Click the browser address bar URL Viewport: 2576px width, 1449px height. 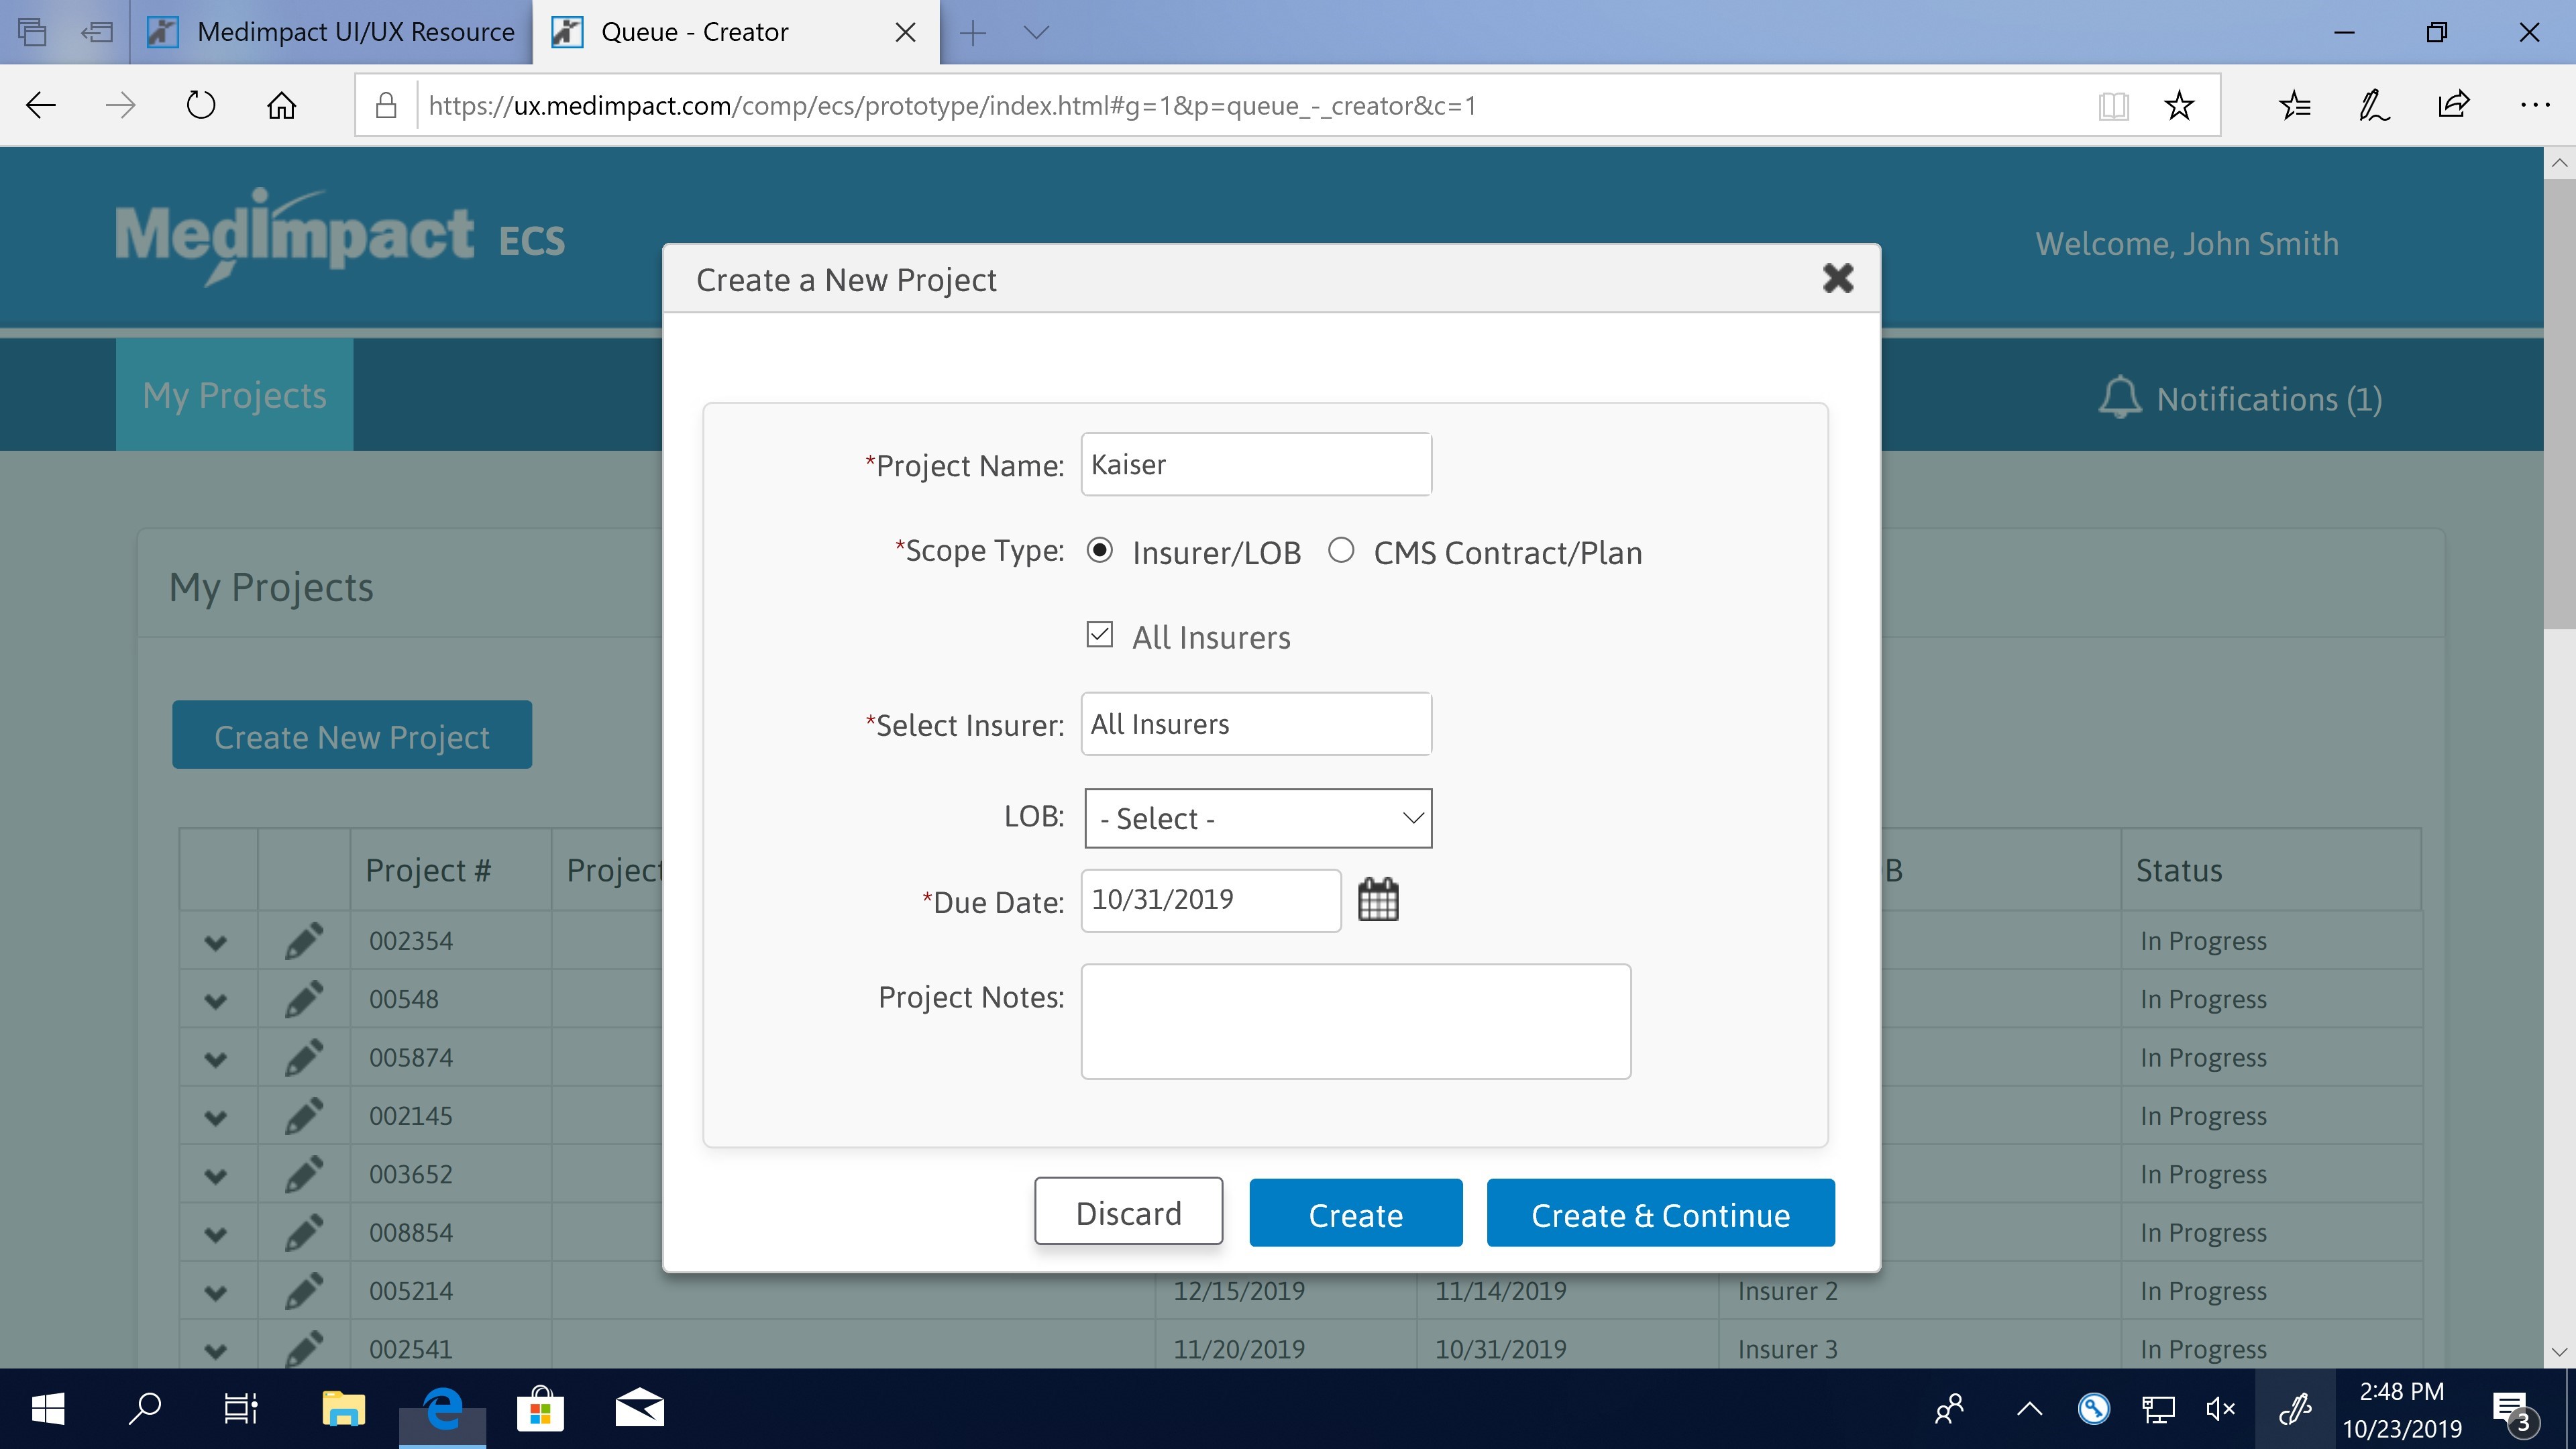click(952, 105)
